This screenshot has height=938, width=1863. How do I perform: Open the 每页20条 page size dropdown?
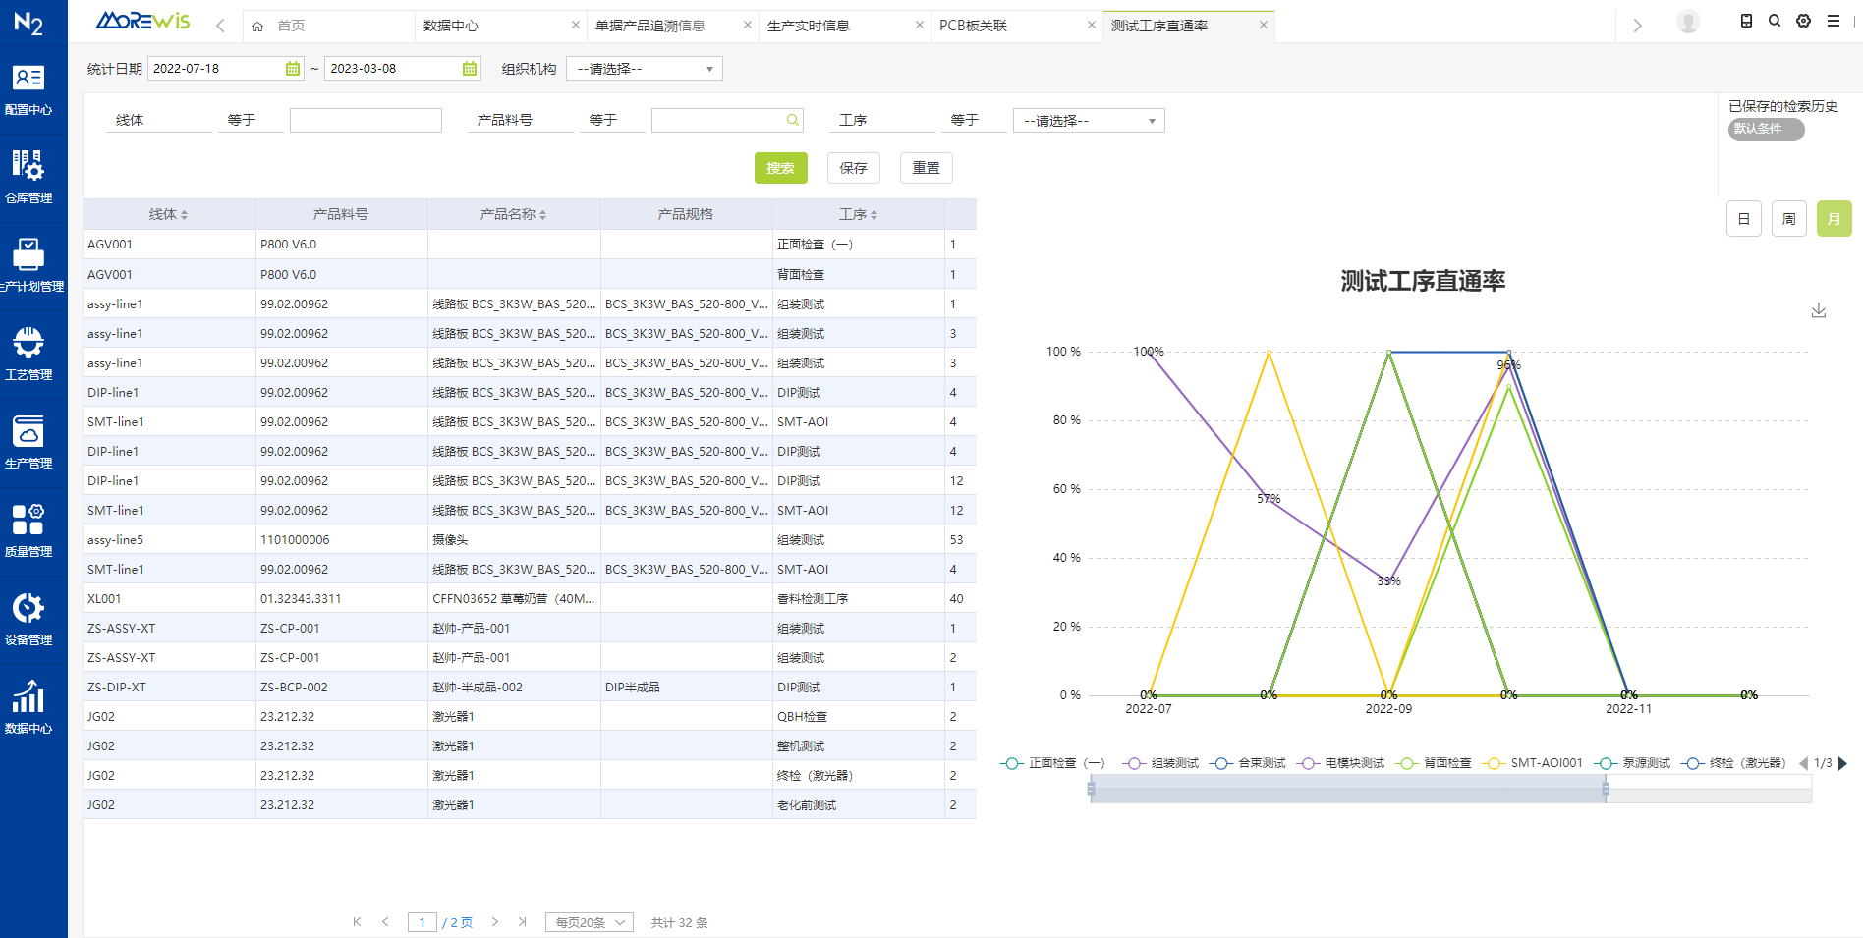(x=590, y=922)
